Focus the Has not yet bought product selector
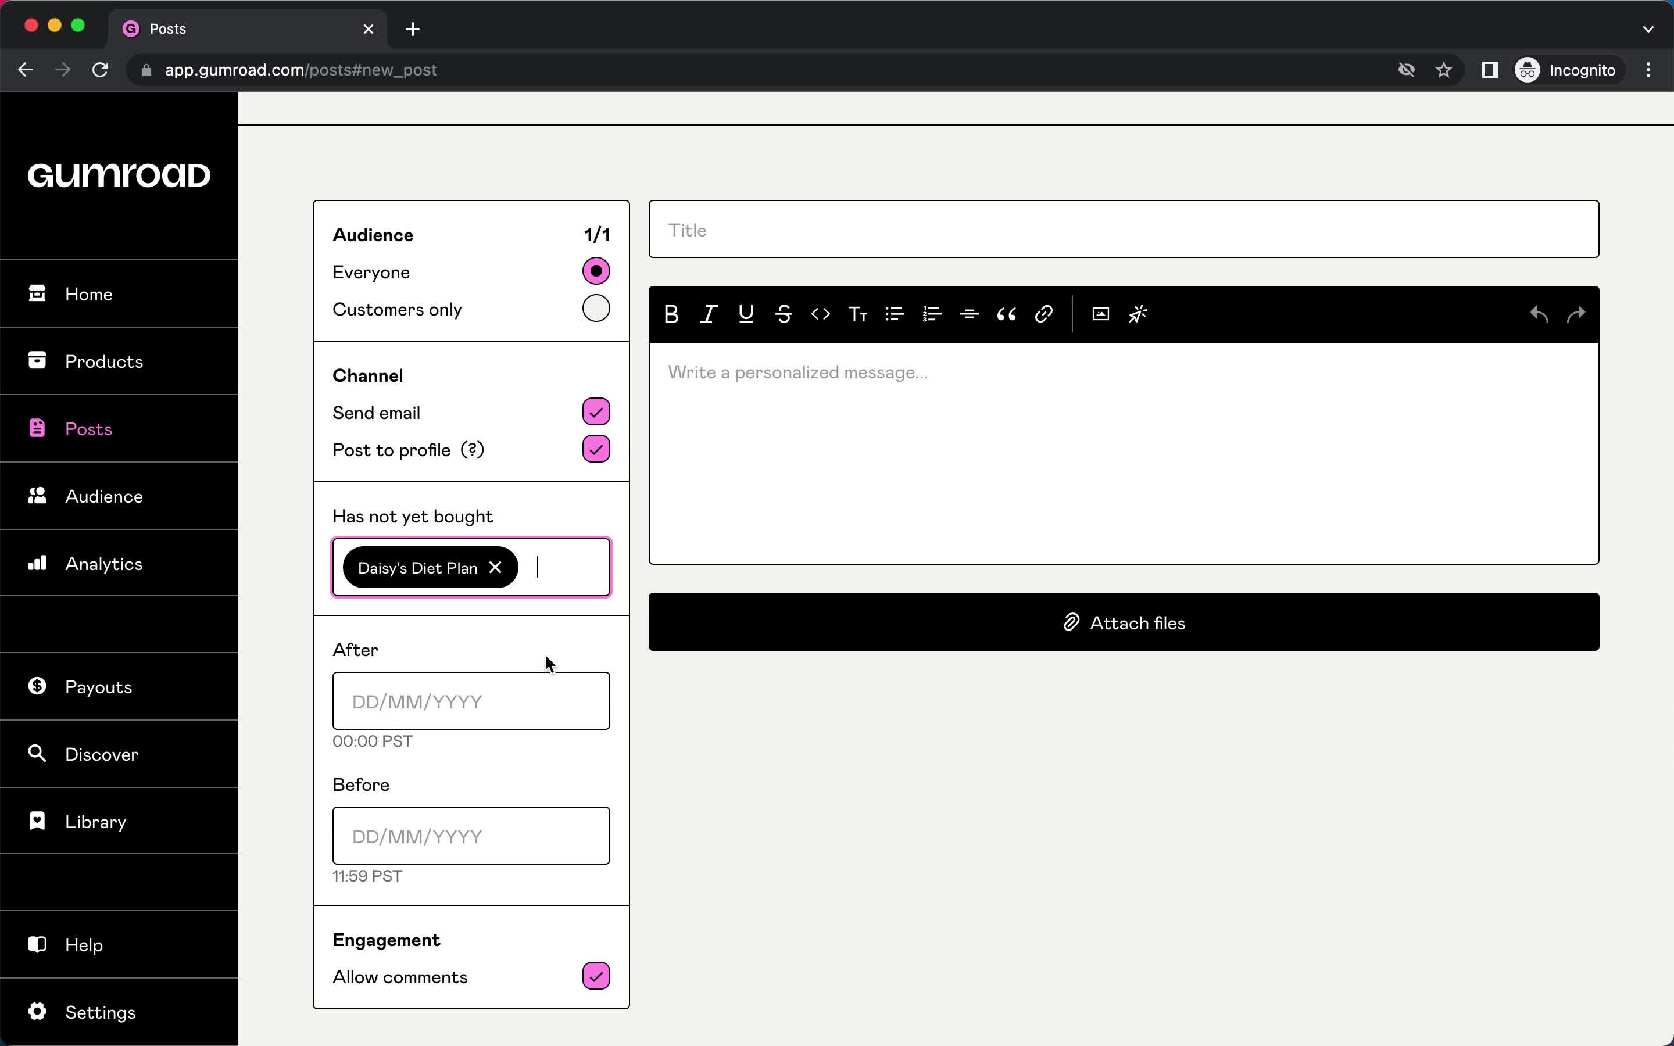The image size is (1674, 1046). [471, 567]
